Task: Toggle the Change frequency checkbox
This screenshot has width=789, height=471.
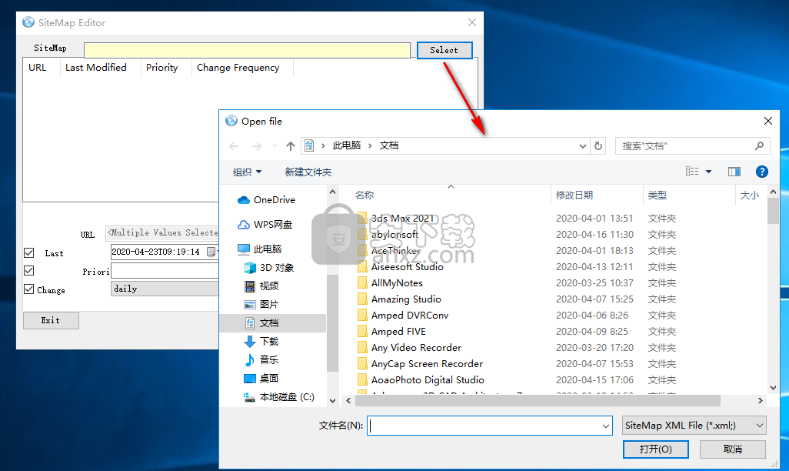Action: tap(29, 289)
